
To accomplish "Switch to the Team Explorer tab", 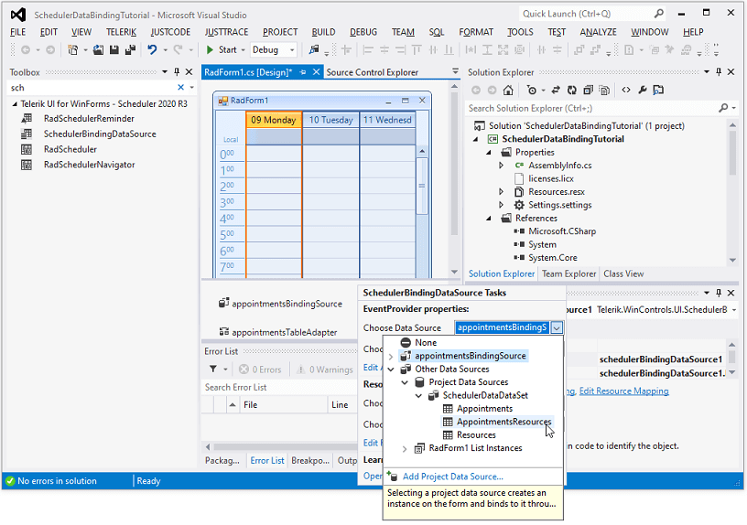I will click(x=568, y=273).
